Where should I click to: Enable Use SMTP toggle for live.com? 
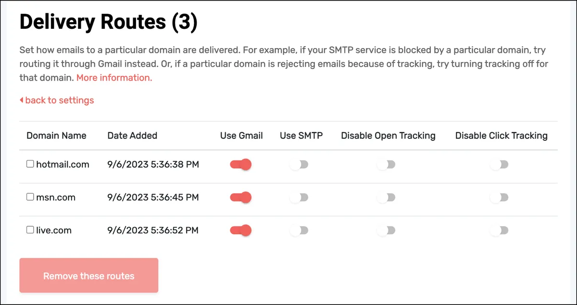pos(299,231)
